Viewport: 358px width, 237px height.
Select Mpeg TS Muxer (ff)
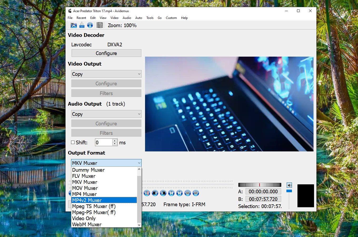(x=104, y=206)
